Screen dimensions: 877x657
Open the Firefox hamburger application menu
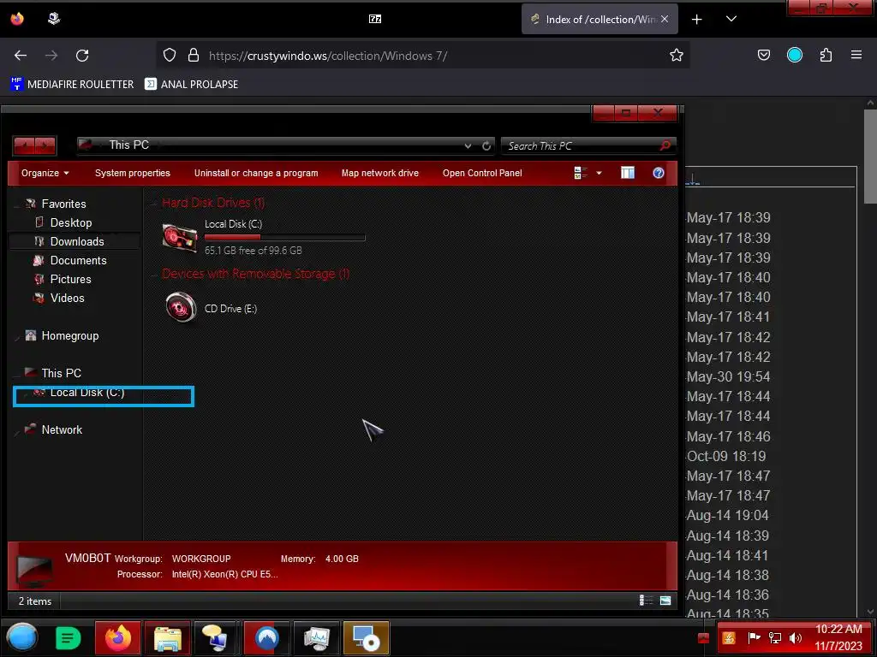[x=856, y=55]
